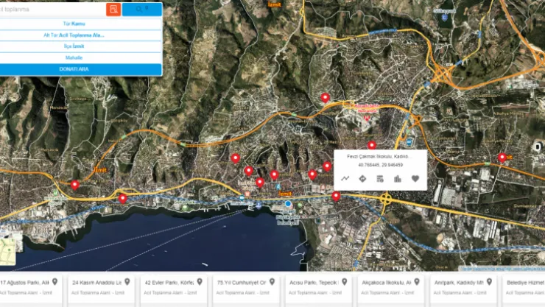The height and width of the screenshot is (307, 545).
Task: Click the search text input field
Action: click(x=52, y=10)
